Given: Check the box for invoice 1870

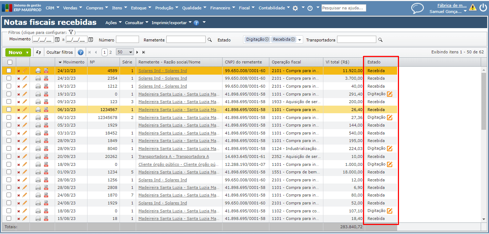Looking at the screenshot, I should (9, 195).
